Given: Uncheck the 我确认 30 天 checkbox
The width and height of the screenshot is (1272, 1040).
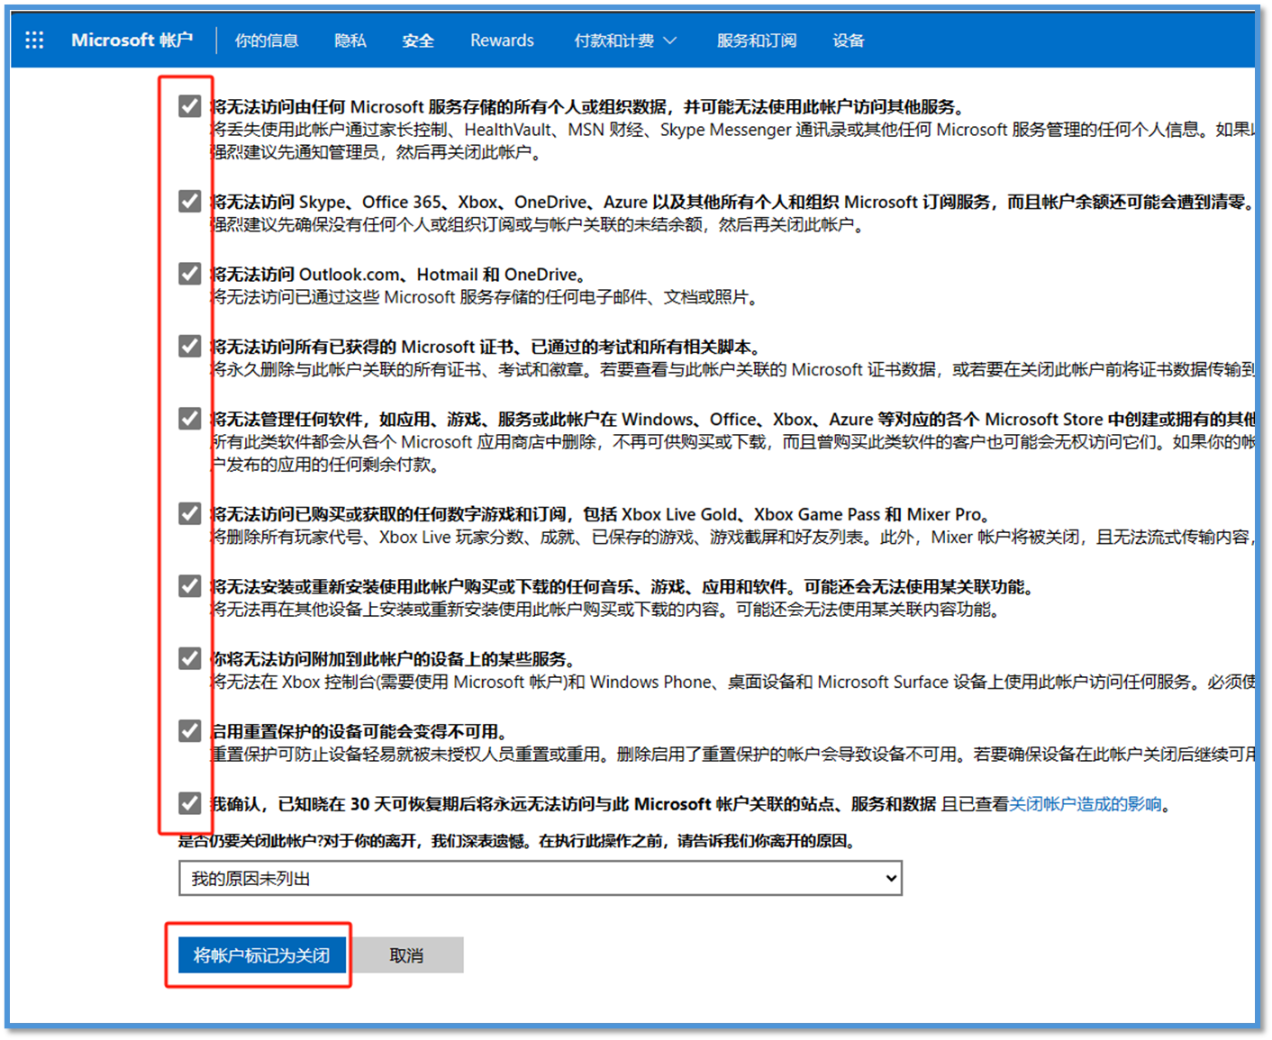Looking at the screenshot, I should [189, 802].
